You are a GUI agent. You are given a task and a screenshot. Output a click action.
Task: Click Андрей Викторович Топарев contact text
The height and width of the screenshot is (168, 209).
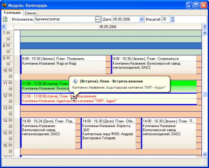tap(108, 136)
